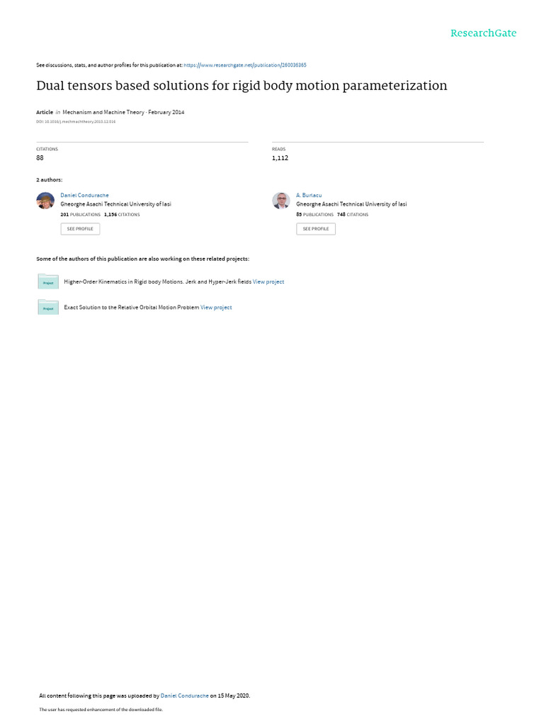Click Daniel Condurache's 201 publications stat

(80, 215)
